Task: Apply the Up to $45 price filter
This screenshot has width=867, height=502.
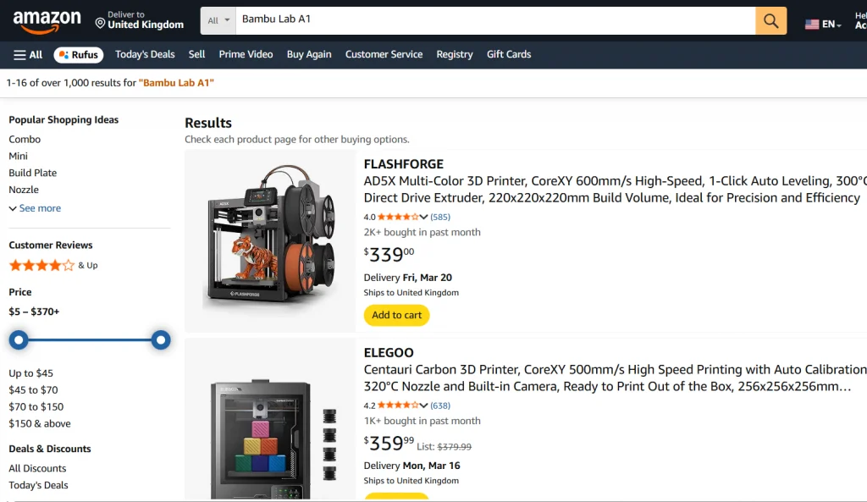Action: click(x=30, y=372)
